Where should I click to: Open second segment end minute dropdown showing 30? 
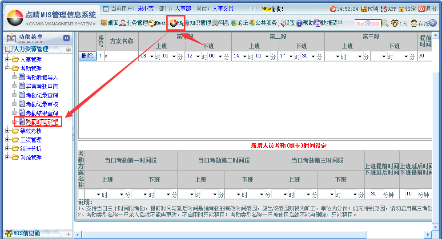pos(311,56)
